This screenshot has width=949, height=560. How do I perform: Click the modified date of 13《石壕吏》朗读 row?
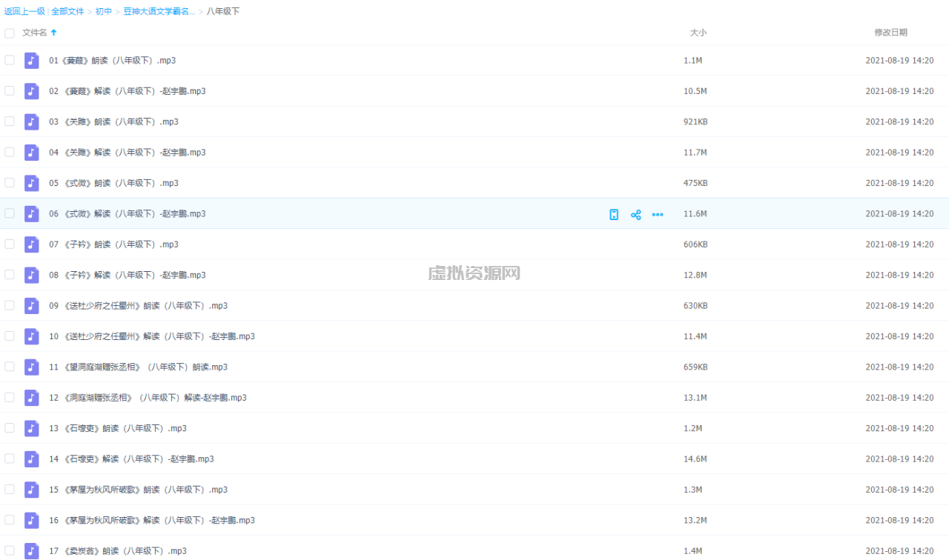click(899, 428)
